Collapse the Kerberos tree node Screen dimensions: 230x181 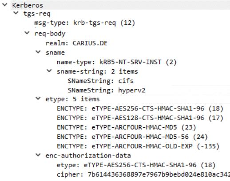(x=5, y=5)
